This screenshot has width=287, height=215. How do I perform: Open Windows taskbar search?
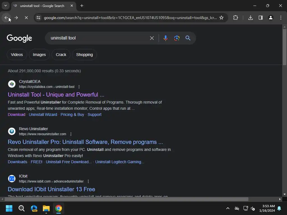pos(22,208)
